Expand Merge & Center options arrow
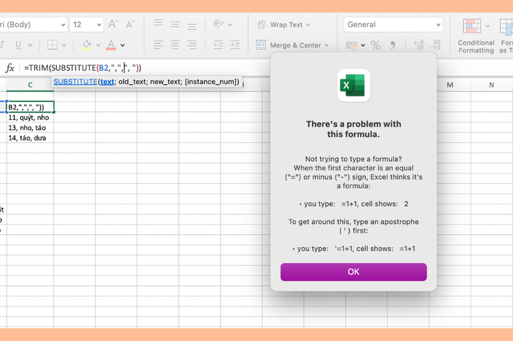Viewport: 513px width, 341px height. click(326, 45)
